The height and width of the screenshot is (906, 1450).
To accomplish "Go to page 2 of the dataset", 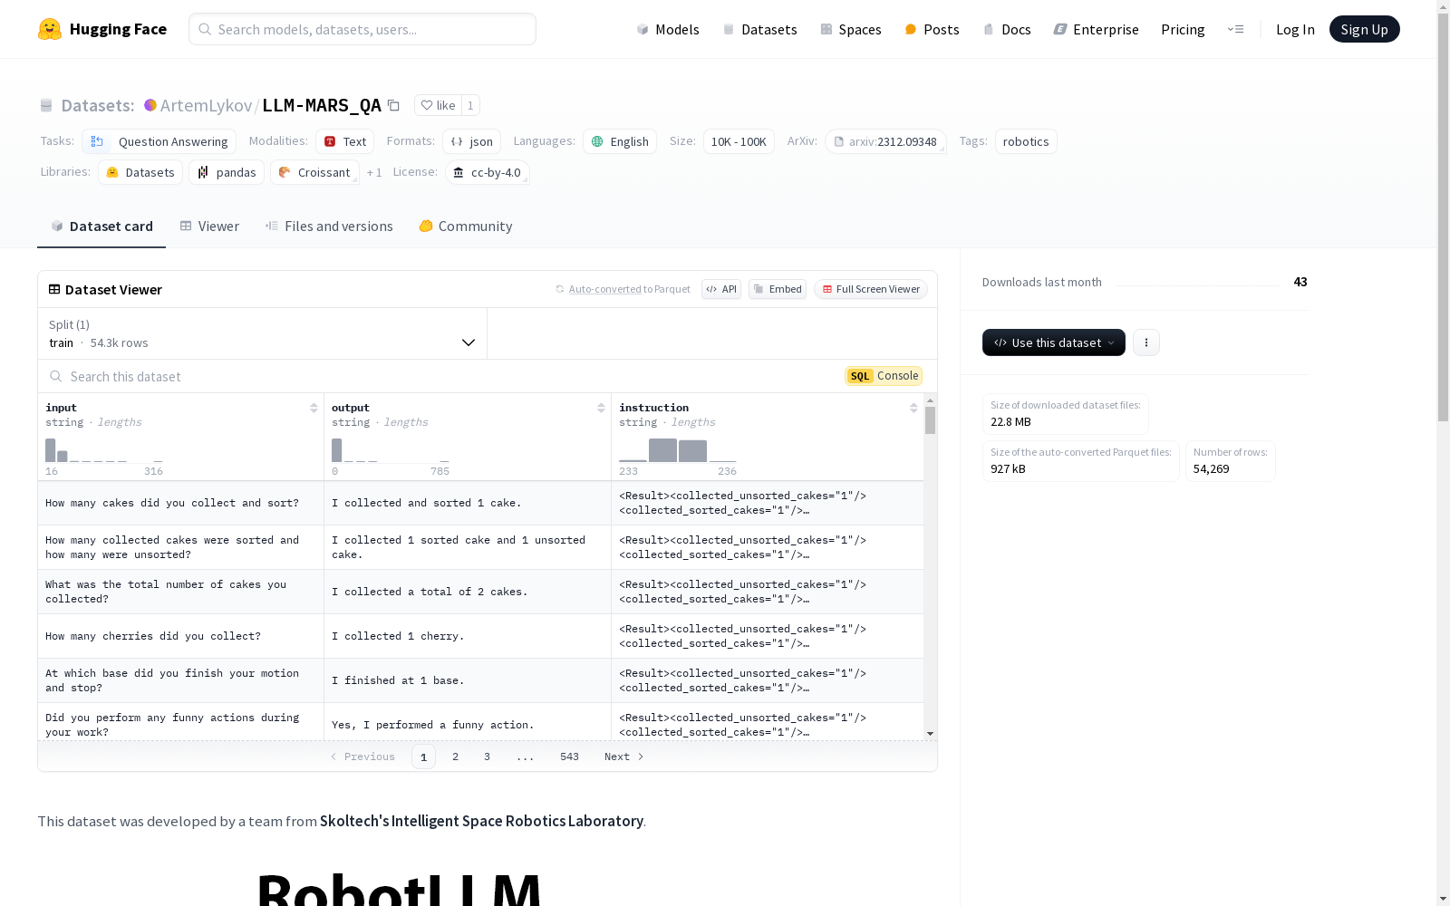I will pyautogui.click(x=455, y=757).
